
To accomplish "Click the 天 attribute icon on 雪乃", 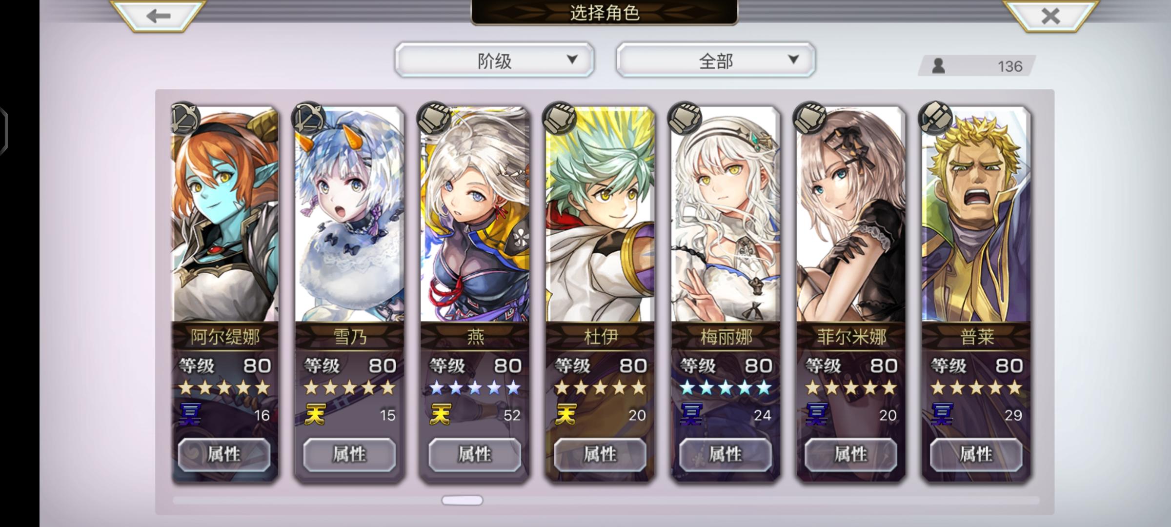I will [315, 414].
